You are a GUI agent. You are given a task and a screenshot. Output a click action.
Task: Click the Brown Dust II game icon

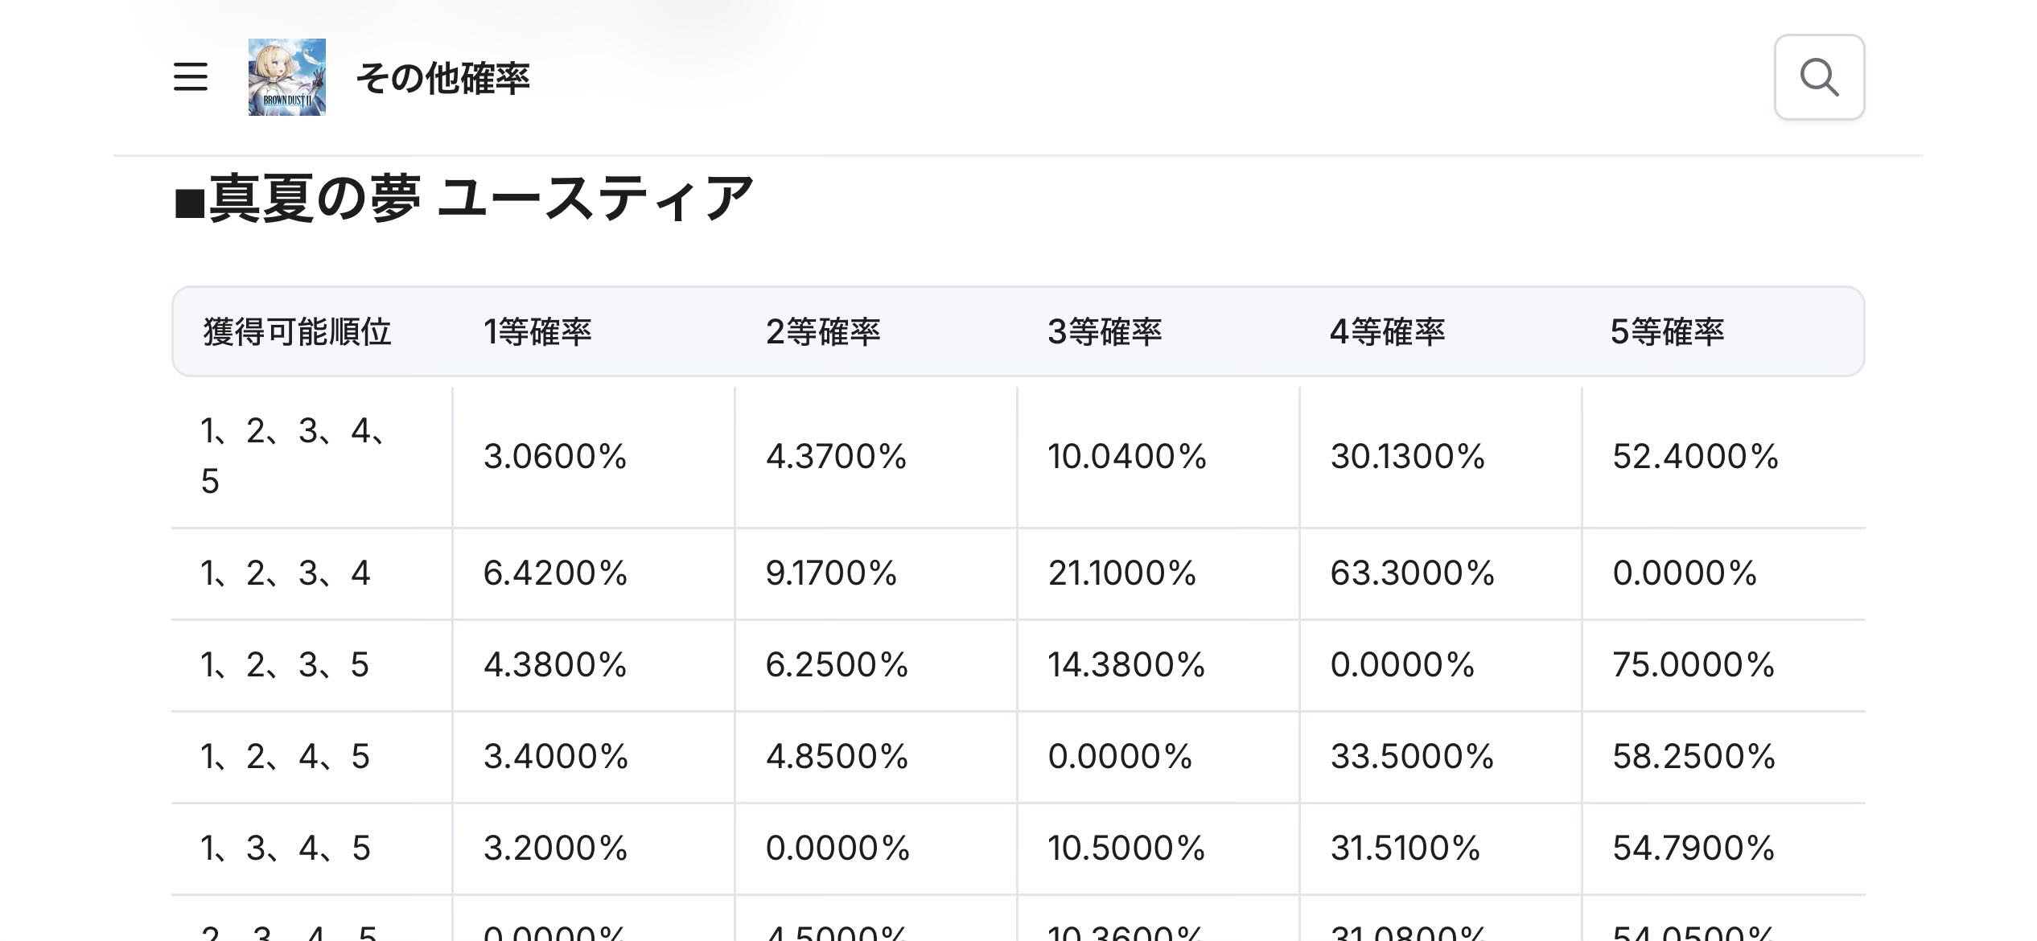pos(287,77)
